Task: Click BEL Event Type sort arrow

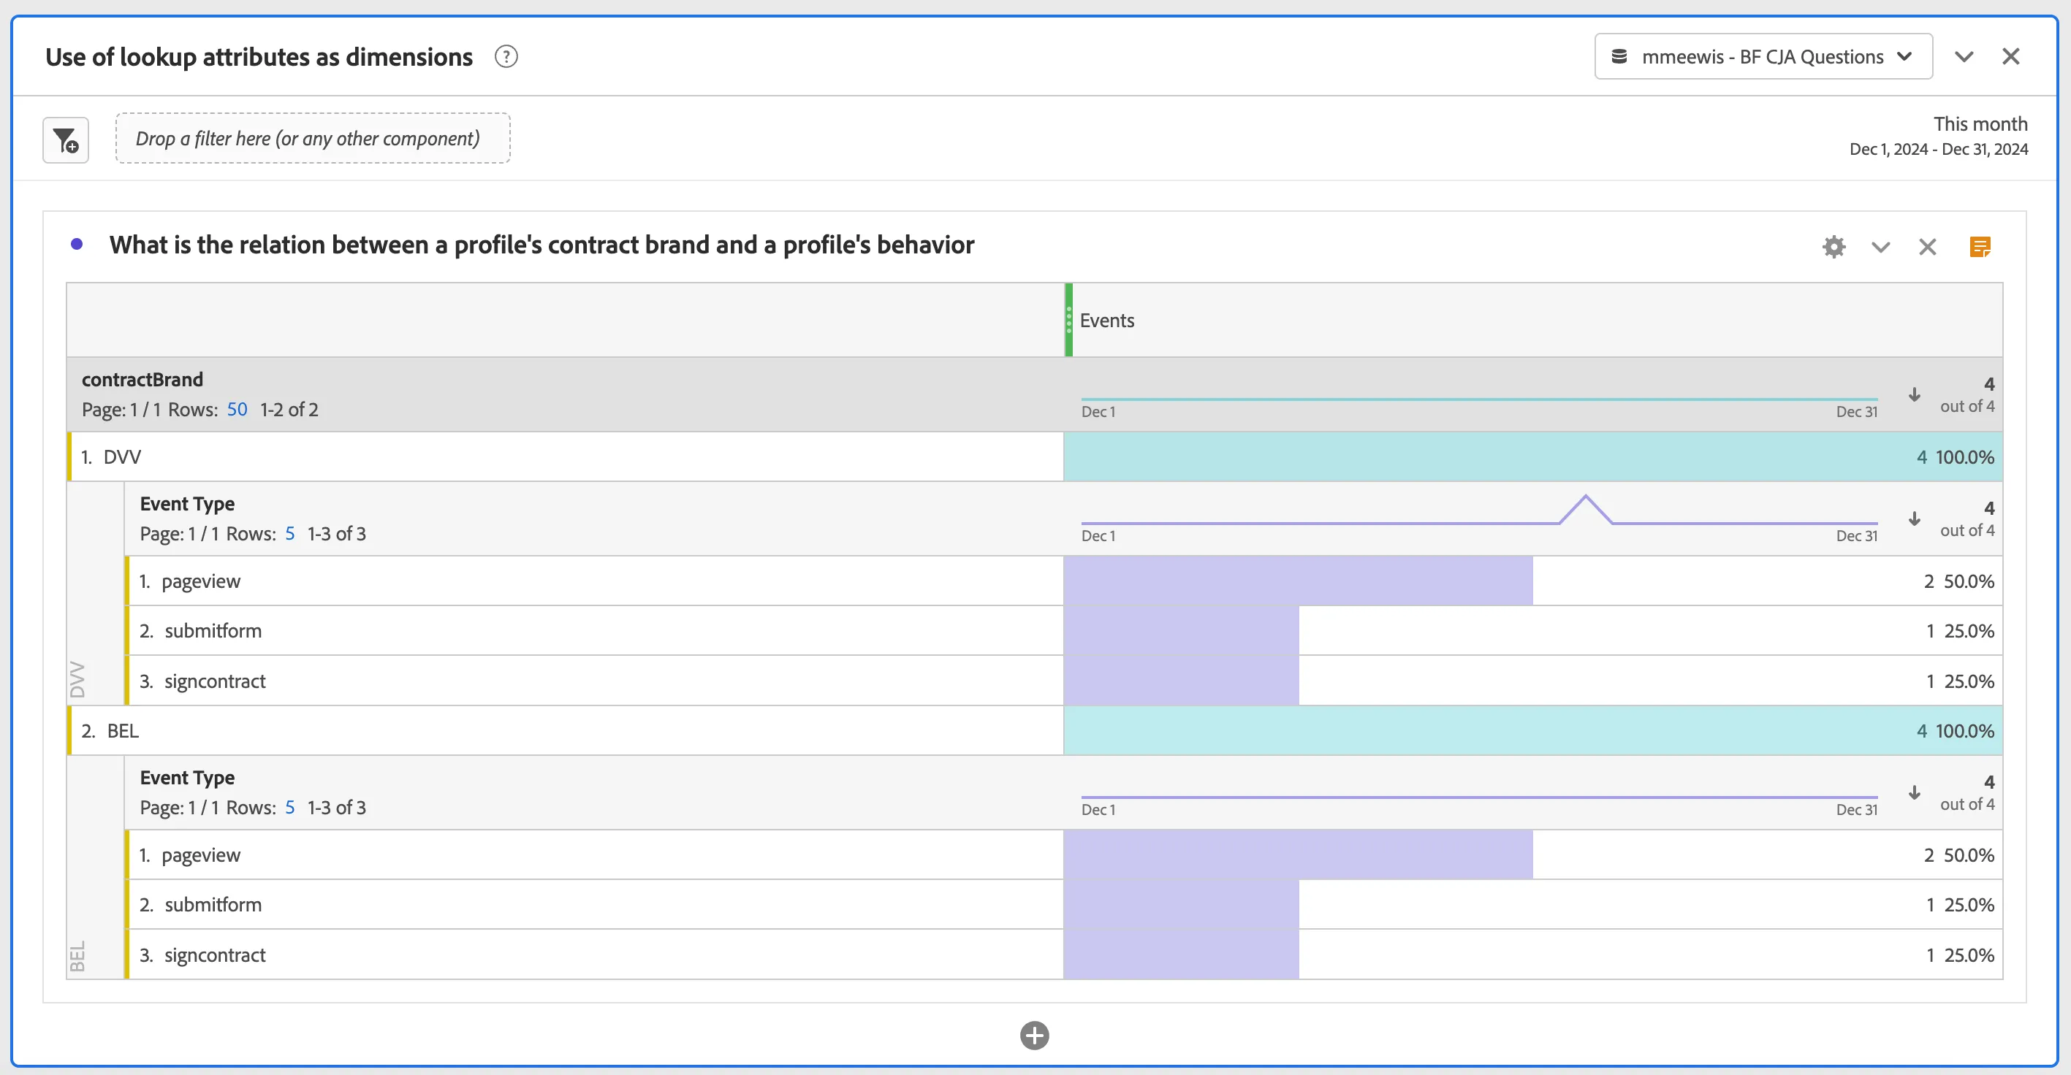Action: coord(1914,793)
